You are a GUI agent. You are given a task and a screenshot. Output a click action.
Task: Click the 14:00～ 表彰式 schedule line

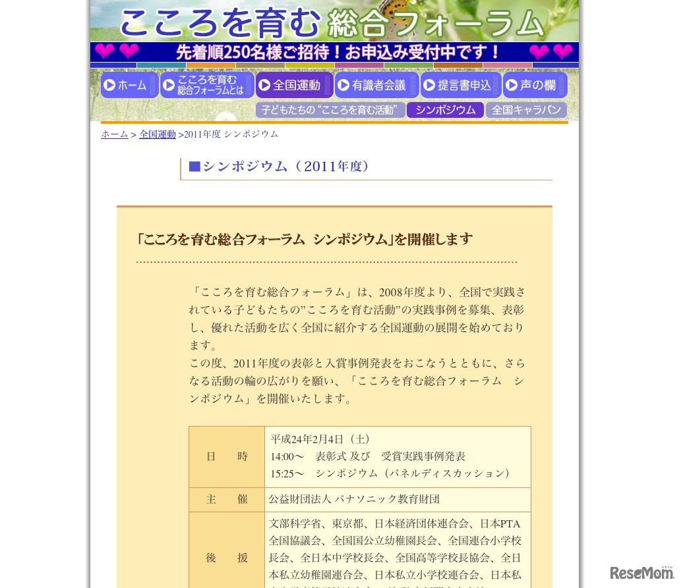(x=368, y=456)
